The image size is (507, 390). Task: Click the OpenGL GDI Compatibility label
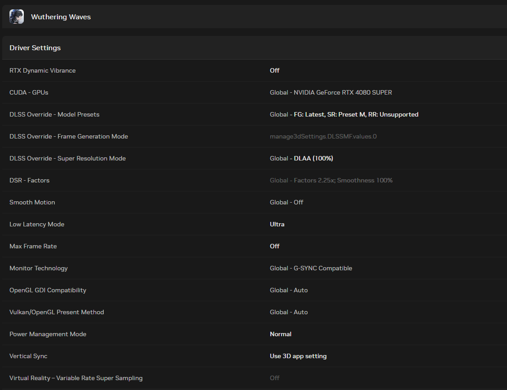48,290
